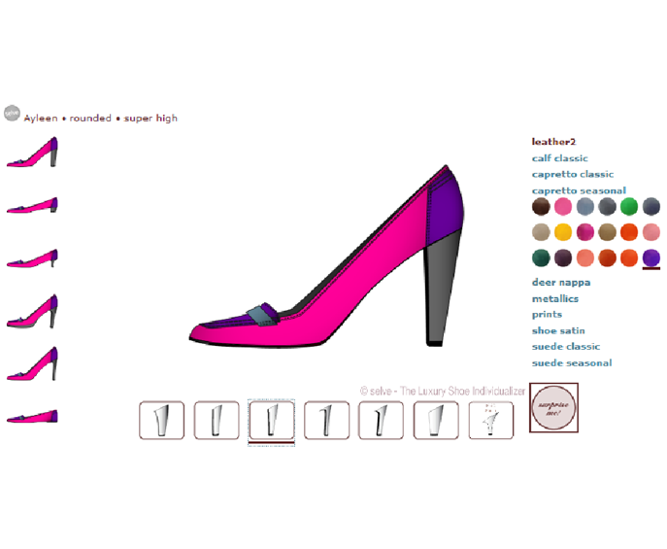The image size is (667, 549).
Task: Choose the second heel shape option
Action: (x=216, y=421)
